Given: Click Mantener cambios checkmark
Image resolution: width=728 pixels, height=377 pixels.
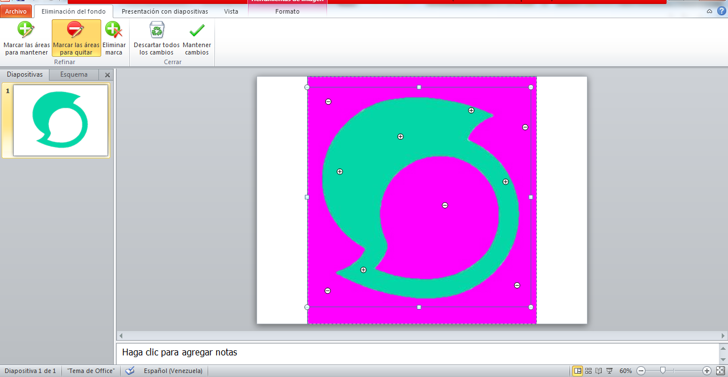Looking at the screenshot, I should coord(197,38).
